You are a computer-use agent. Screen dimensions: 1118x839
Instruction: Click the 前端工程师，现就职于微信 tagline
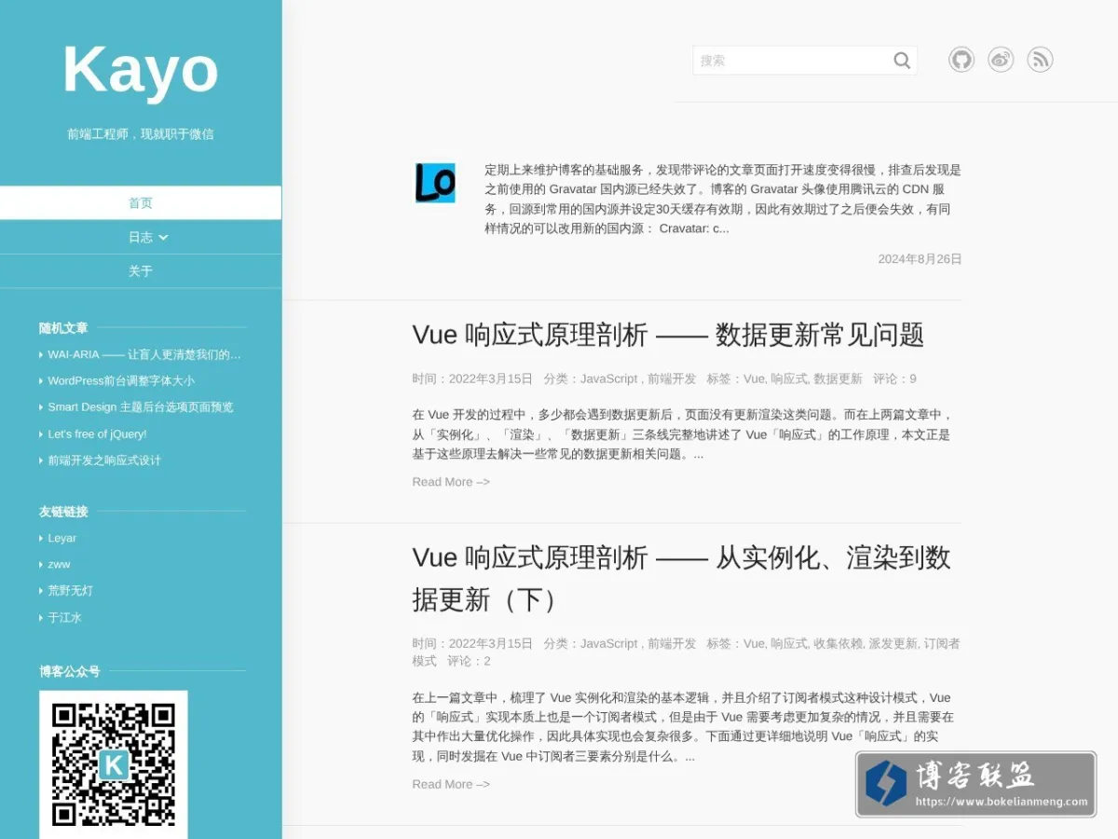tap(141, 133)
